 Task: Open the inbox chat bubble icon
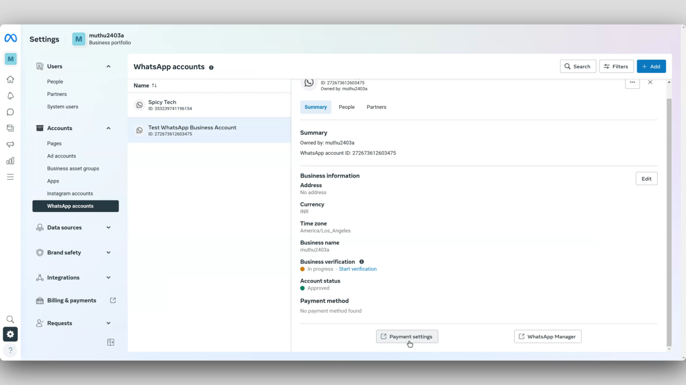click(10, 112)
